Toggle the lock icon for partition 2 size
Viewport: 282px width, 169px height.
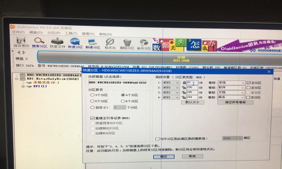184,87
